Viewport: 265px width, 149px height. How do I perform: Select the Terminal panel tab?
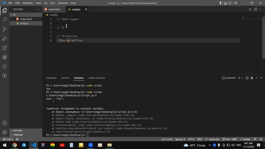point(79,78)
